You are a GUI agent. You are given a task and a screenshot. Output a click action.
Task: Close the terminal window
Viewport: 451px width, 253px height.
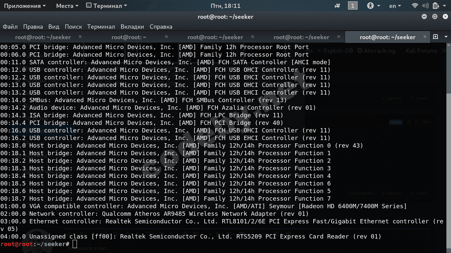[445, 17]
